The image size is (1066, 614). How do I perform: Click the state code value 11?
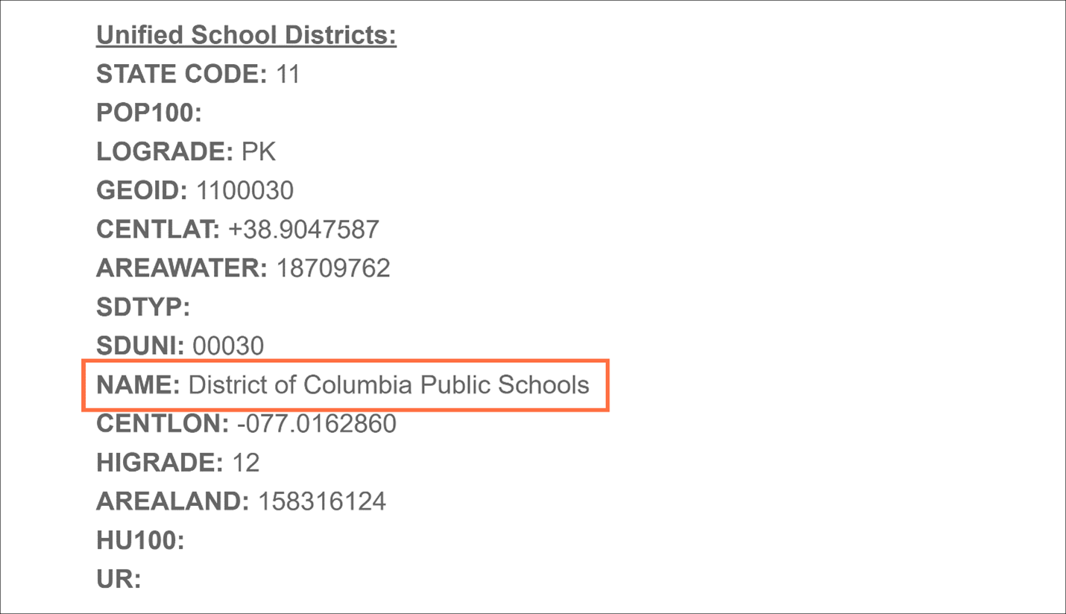pos(288,74)
